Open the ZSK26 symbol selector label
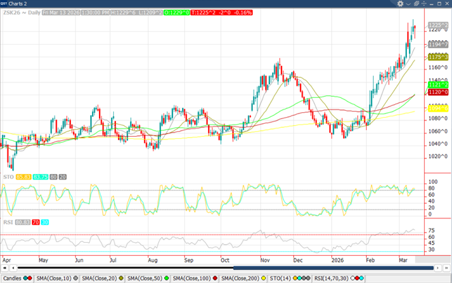 [15, 12]
